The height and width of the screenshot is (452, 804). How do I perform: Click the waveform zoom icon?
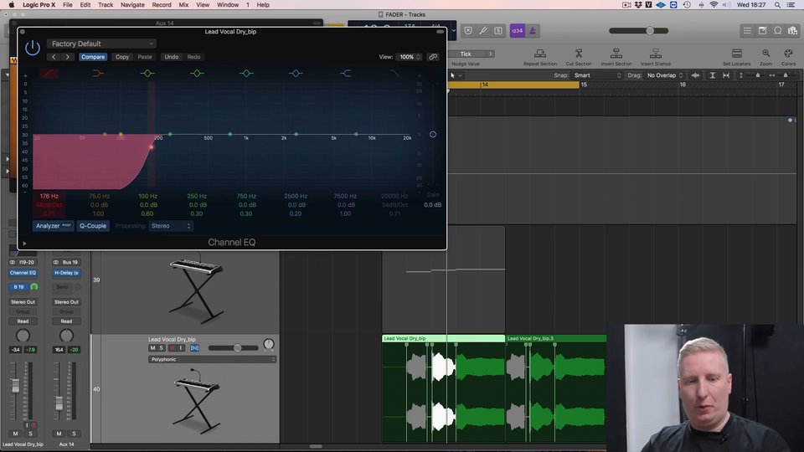click(x=695, y=75)
